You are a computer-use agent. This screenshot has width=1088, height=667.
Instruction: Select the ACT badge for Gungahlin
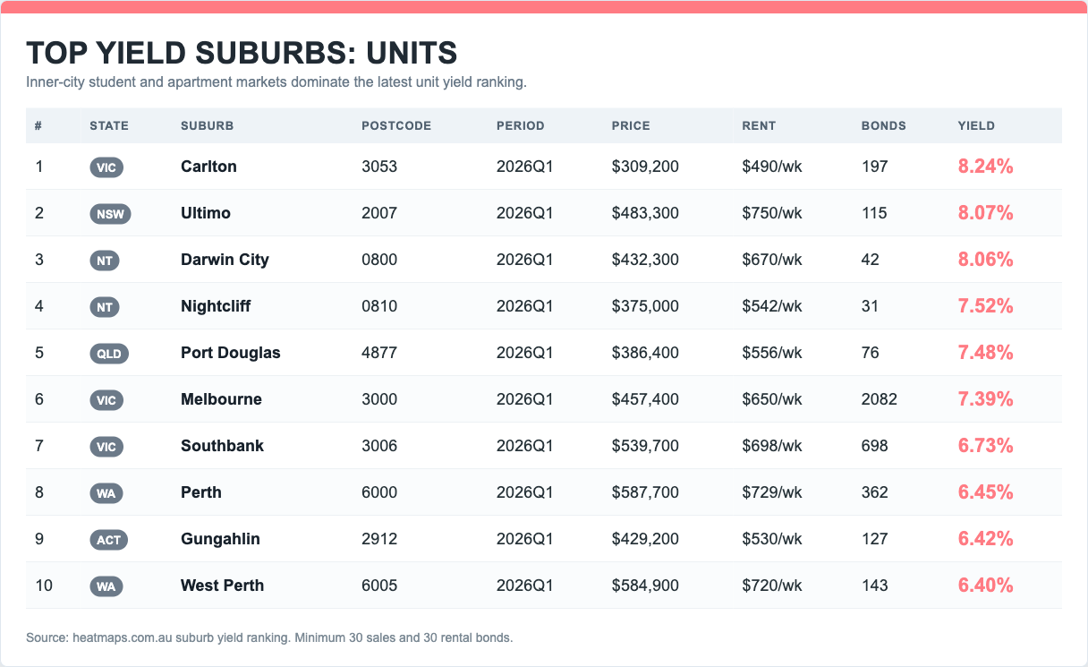click(x=108, y=540)
